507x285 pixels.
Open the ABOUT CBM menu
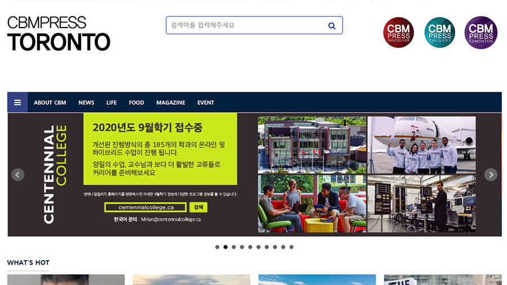[50, 103]
